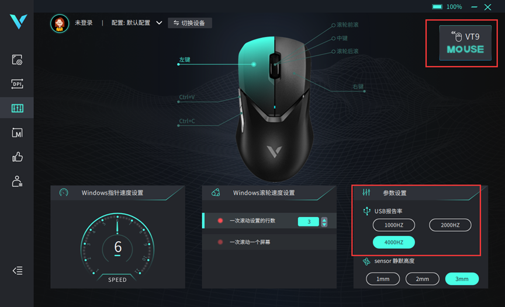Image resolution: width=505 pixels, height=307 pixels.
Task: Increase scroll lines with the stepper arrow
Action: click(x=324, y=219)
